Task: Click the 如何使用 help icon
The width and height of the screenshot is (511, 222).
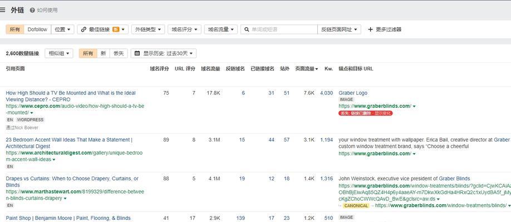Action: tap(32, 11)
